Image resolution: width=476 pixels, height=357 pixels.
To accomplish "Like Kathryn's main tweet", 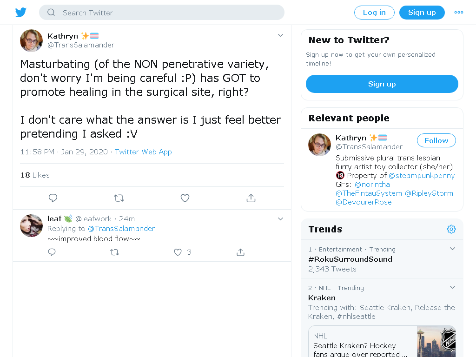I will (x=185, y=198).
